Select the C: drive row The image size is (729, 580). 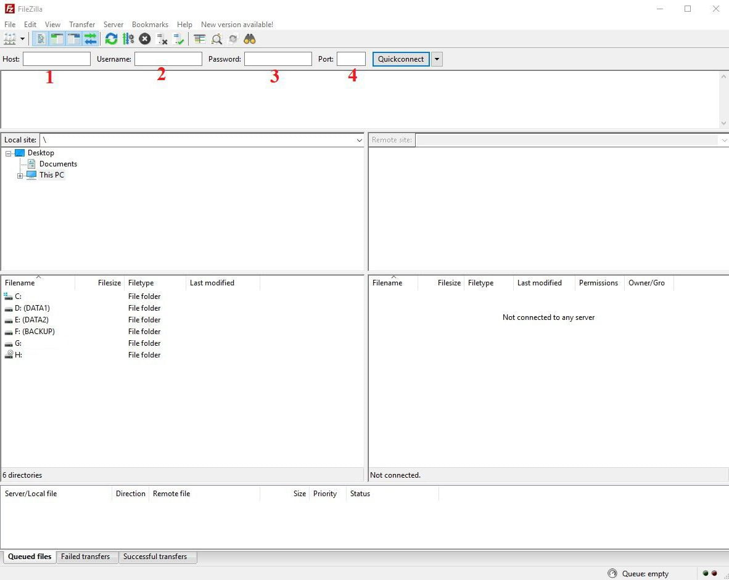pyautogui.click(x=183, y=296)
